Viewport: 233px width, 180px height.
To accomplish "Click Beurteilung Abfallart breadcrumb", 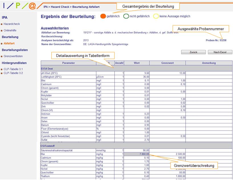I will (x=86, y=7).
